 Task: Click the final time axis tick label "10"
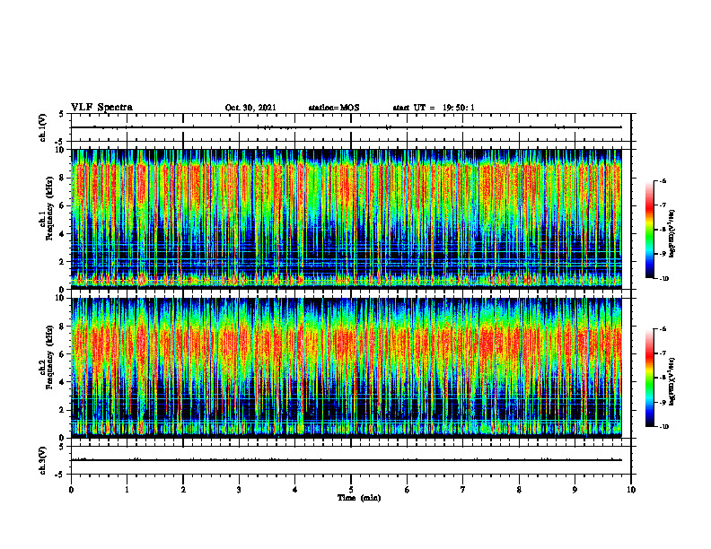(x=631, y=490)
